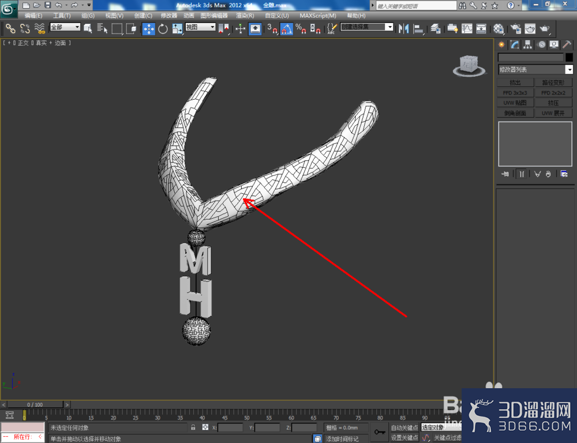Open the 视图(V) menu
577x443 pixels.
coord(114,16)
